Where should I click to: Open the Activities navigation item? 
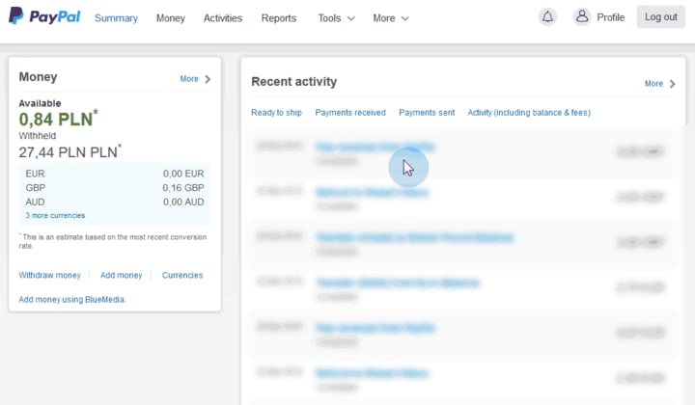pos(223,18)
